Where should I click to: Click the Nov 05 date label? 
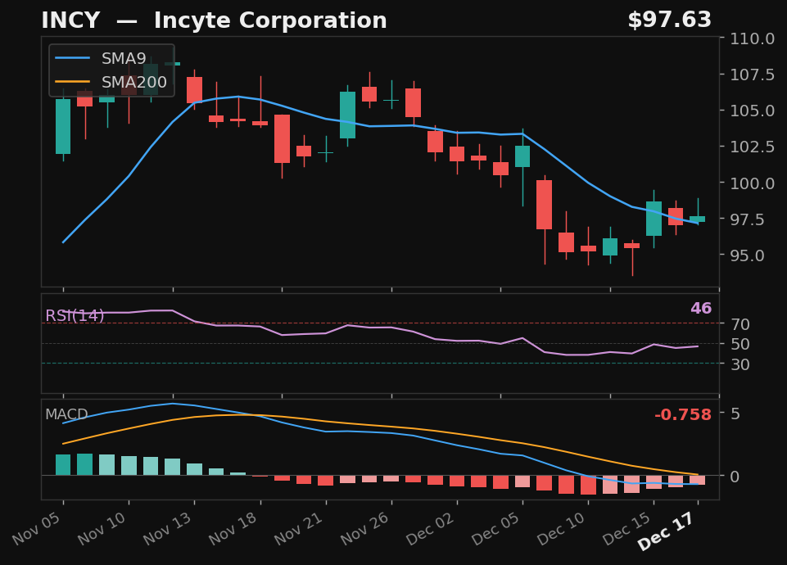[x=37, y=529]
